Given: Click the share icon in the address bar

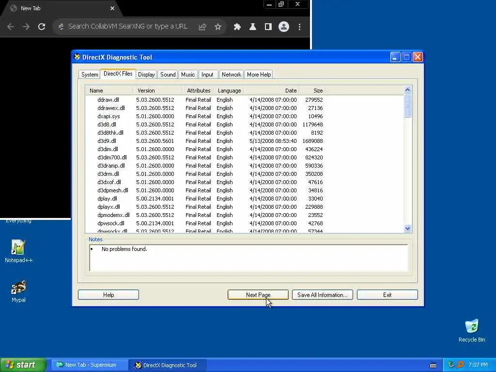Looking at the screenshot, I should pyautogui.click(x=202, y=27).
